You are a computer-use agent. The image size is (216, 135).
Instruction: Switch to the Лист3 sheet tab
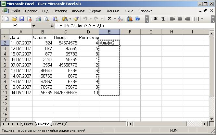(58, 124)
